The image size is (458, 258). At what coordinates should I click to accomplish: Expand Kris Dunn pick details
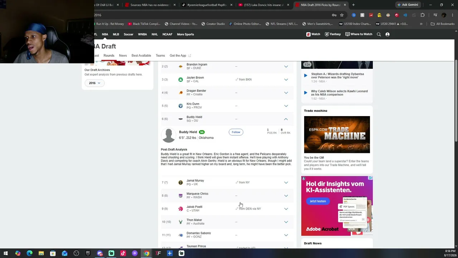point(286,106)
